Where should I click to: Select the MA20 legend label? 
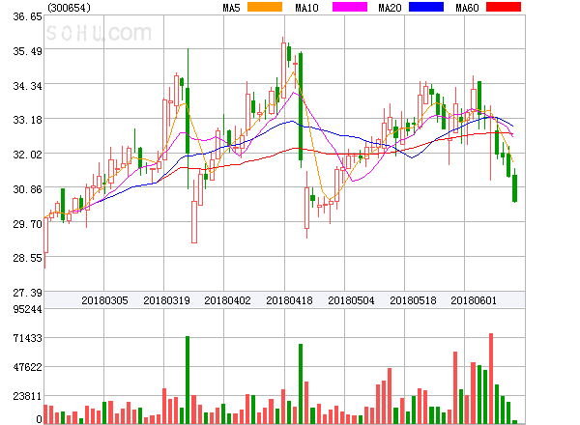(x=390, y=8)
